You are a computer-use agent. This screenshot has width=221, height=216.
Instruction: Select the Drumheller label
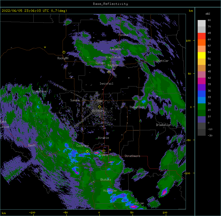point(164,125)
